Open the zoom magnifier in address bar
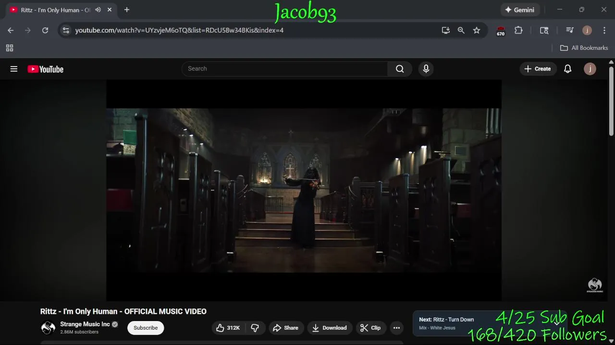Image resolution: width=615 pixels, height=345 pixels. click(461, 30)
